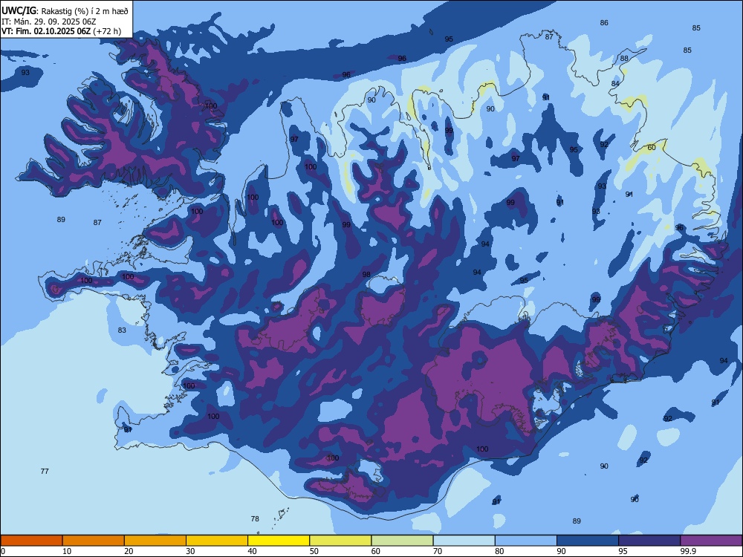The image size is (743, 557).
Task: Click the humidity value '88' on the map
Action: tap(625, 59)
